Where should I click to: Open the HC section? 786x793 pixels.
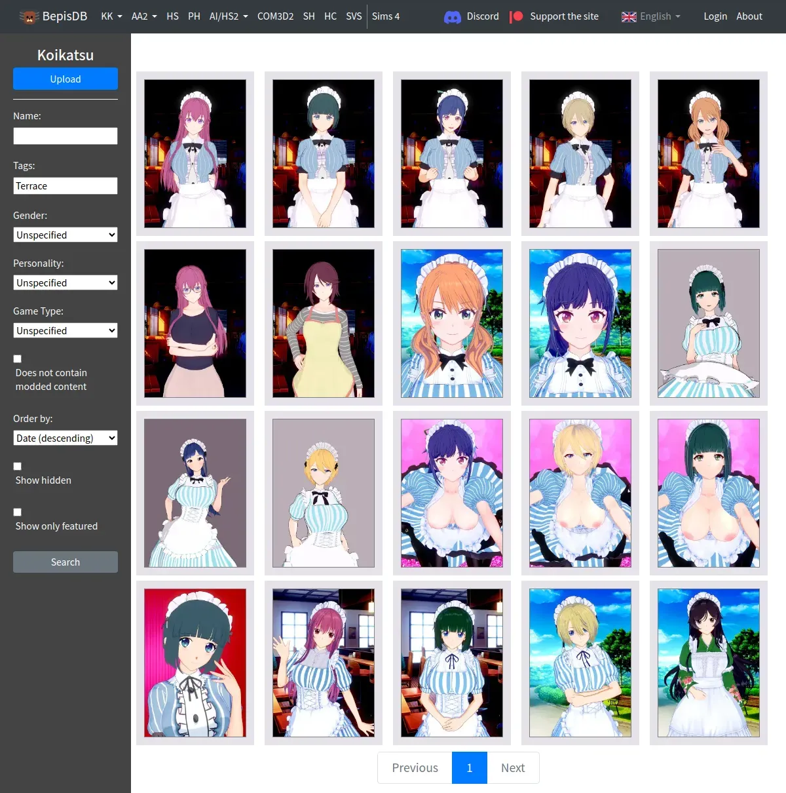pyautogui.click(x=331, y=16)
